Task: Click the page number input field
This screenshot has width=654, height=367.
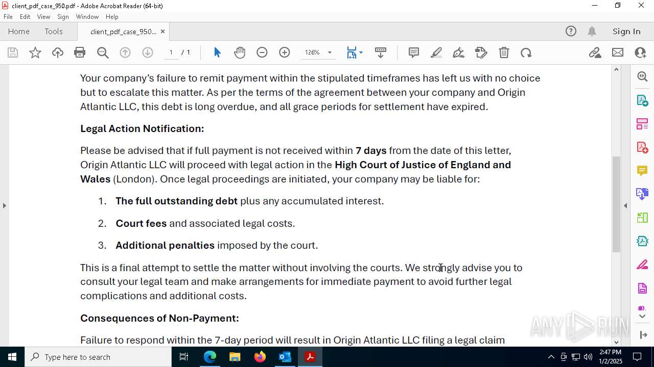Action: (x=171, y=53)
